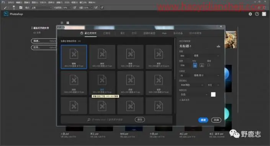
Task: Open background contents dropdown 白色
Action: click(193, 95)
